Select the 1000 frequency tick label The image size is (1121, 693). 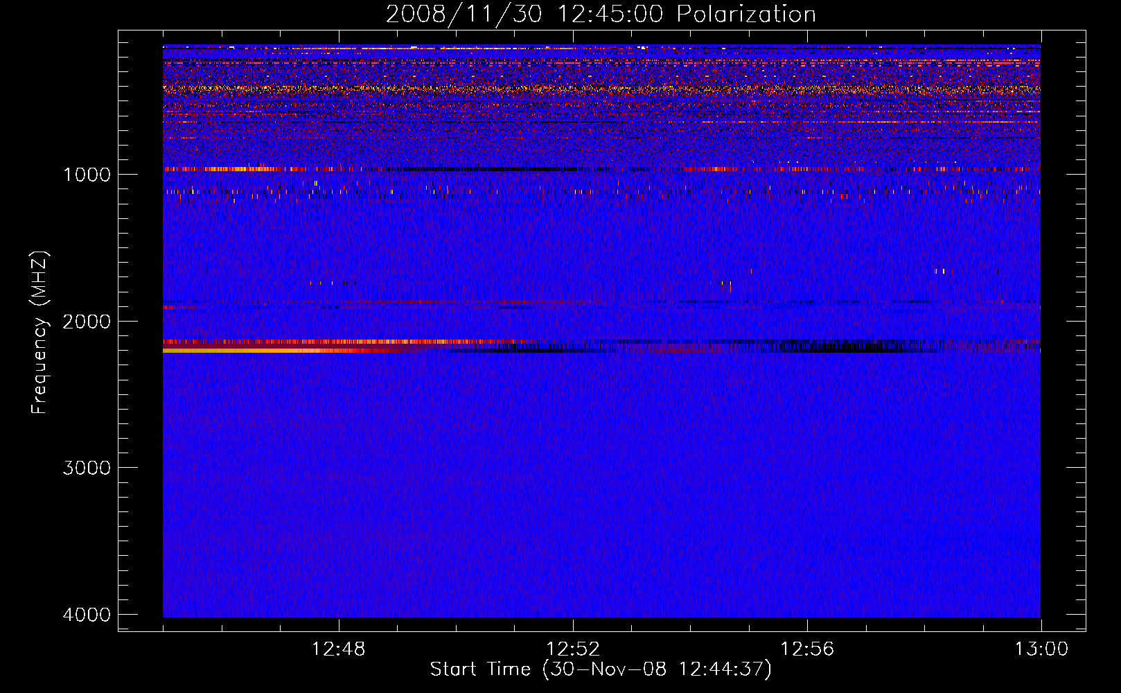(x=87, y=174)
